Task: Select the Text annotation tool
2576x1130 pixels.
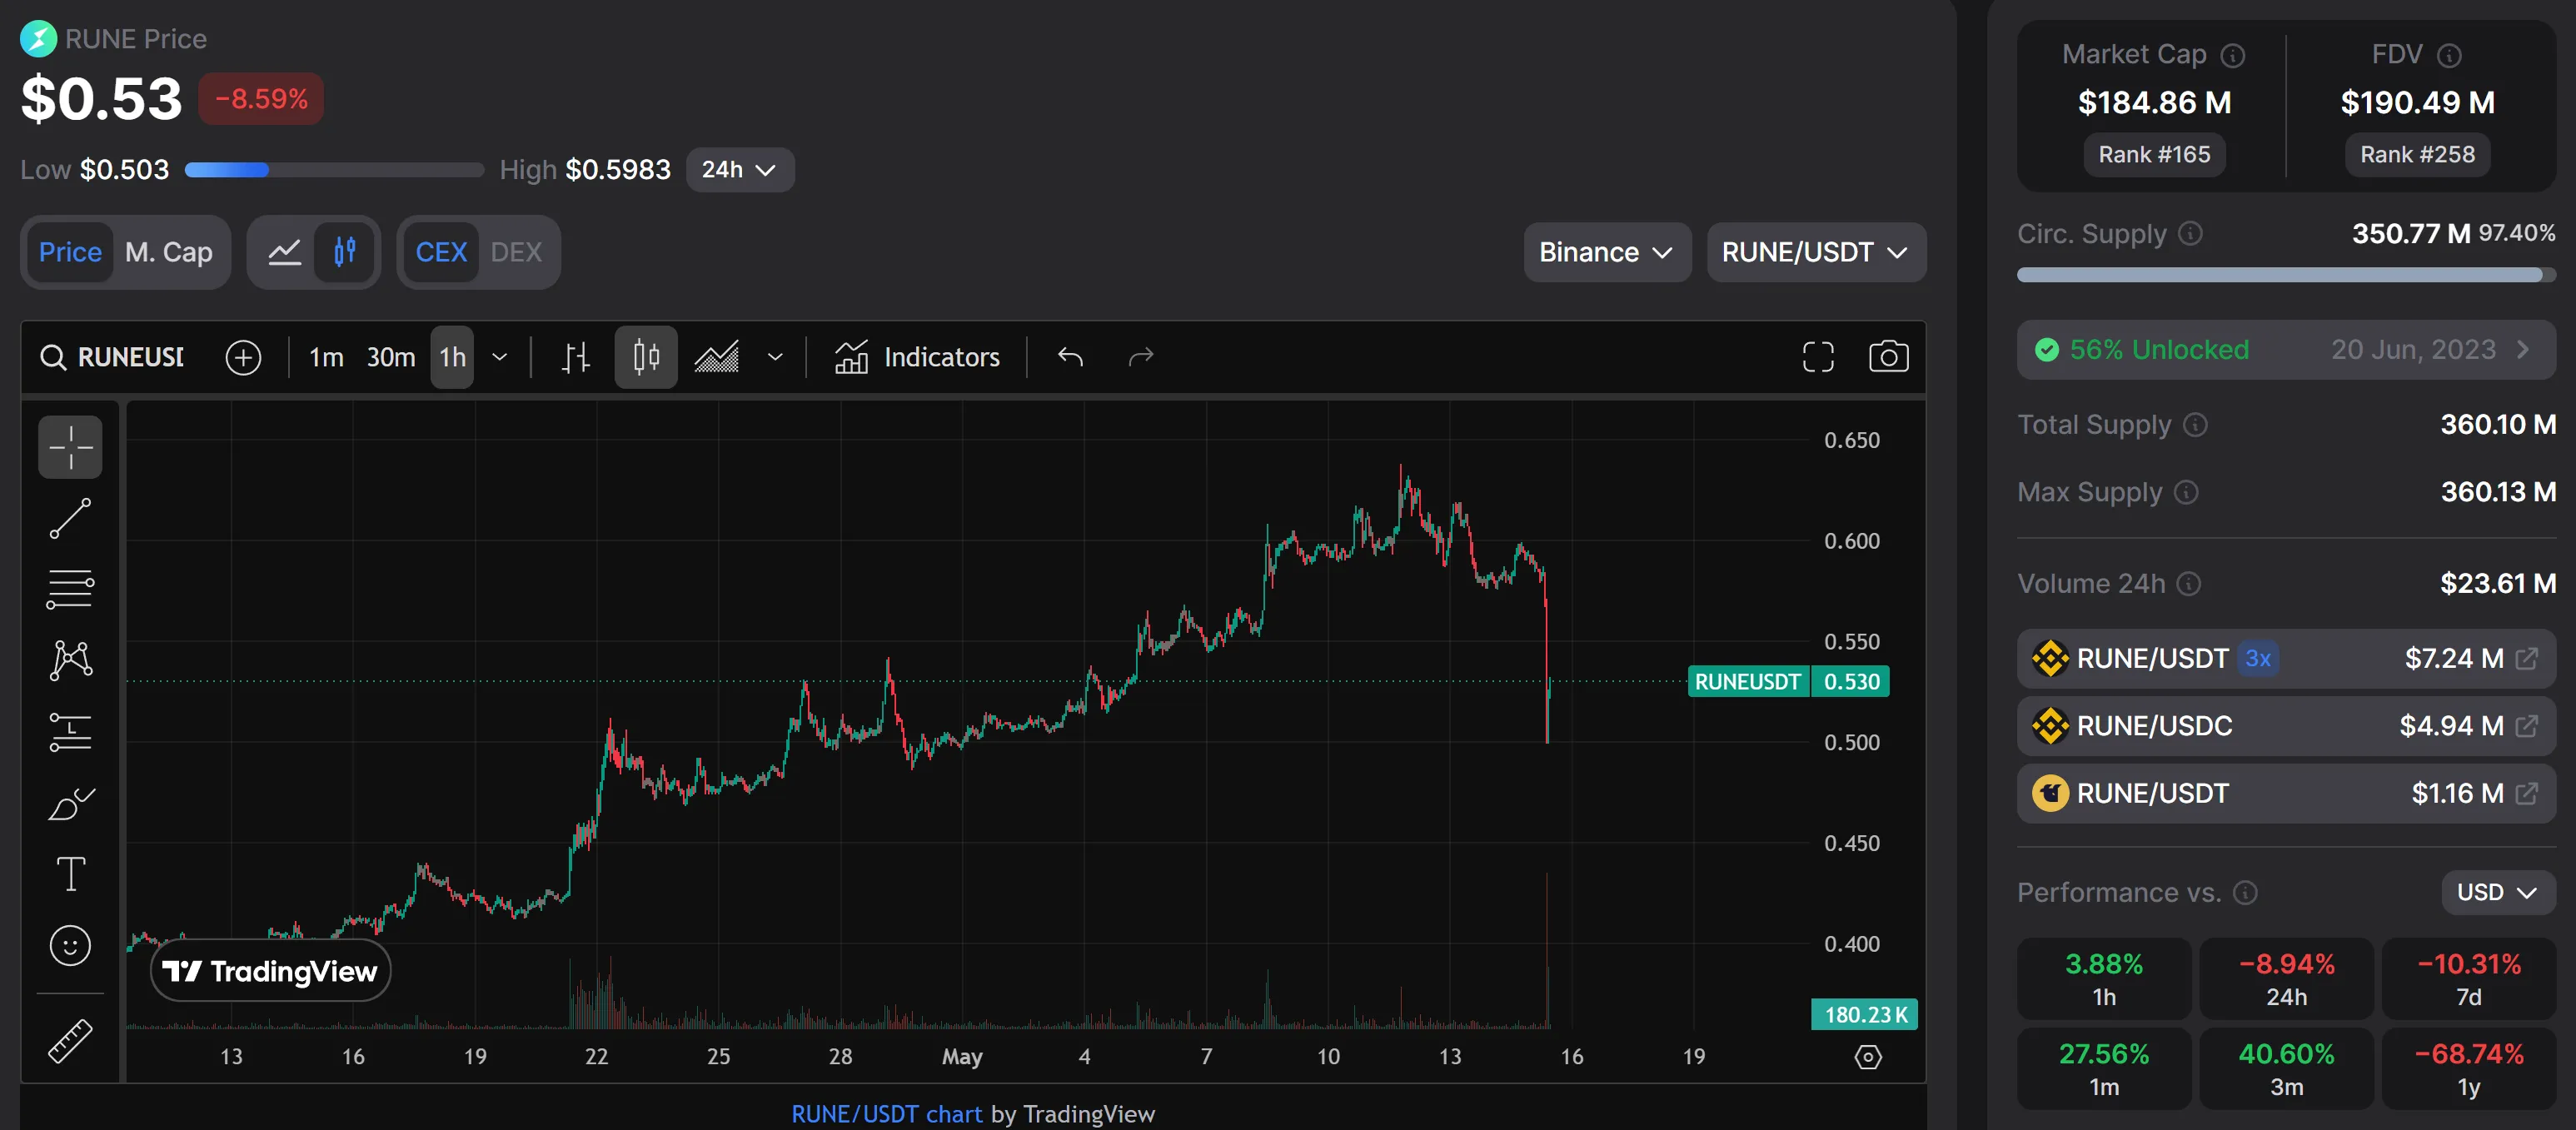Action: tap(70, 874)
